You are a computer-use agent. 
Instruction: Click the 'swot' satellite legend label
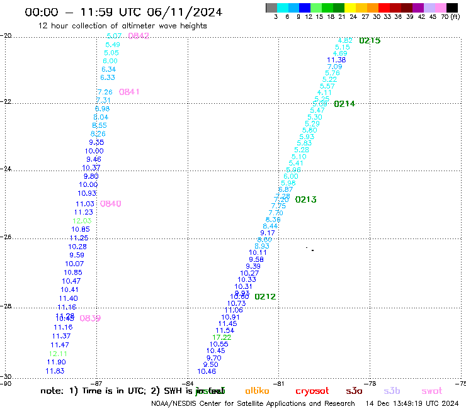click(x=432, y=391)
